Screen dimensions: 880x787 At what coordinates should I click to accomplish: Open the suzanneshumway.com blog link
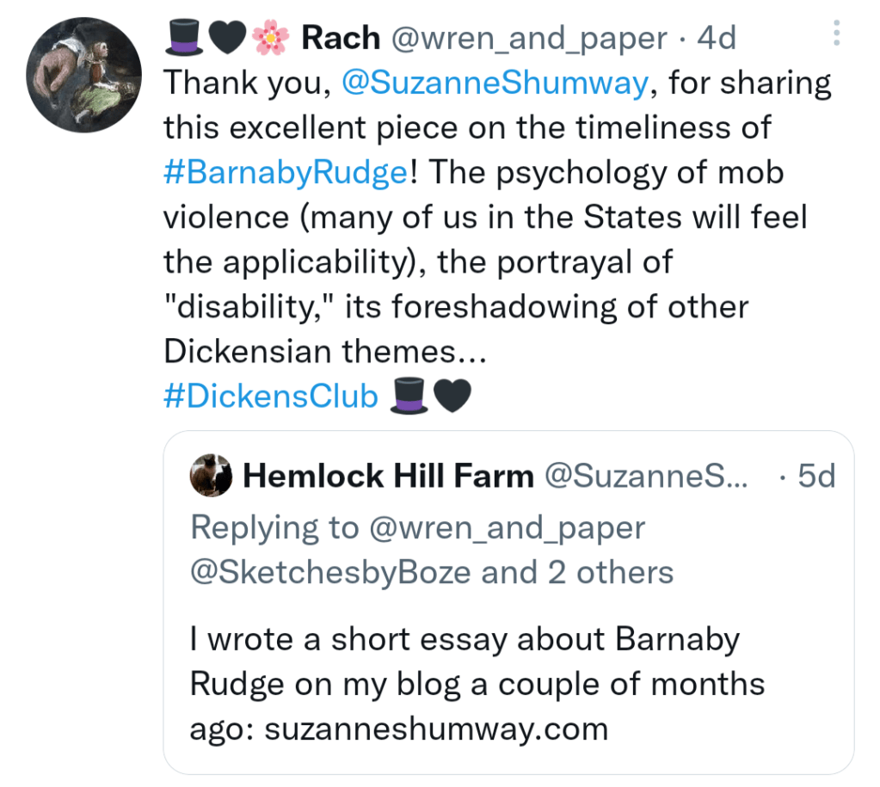click(x=436, y=729)
